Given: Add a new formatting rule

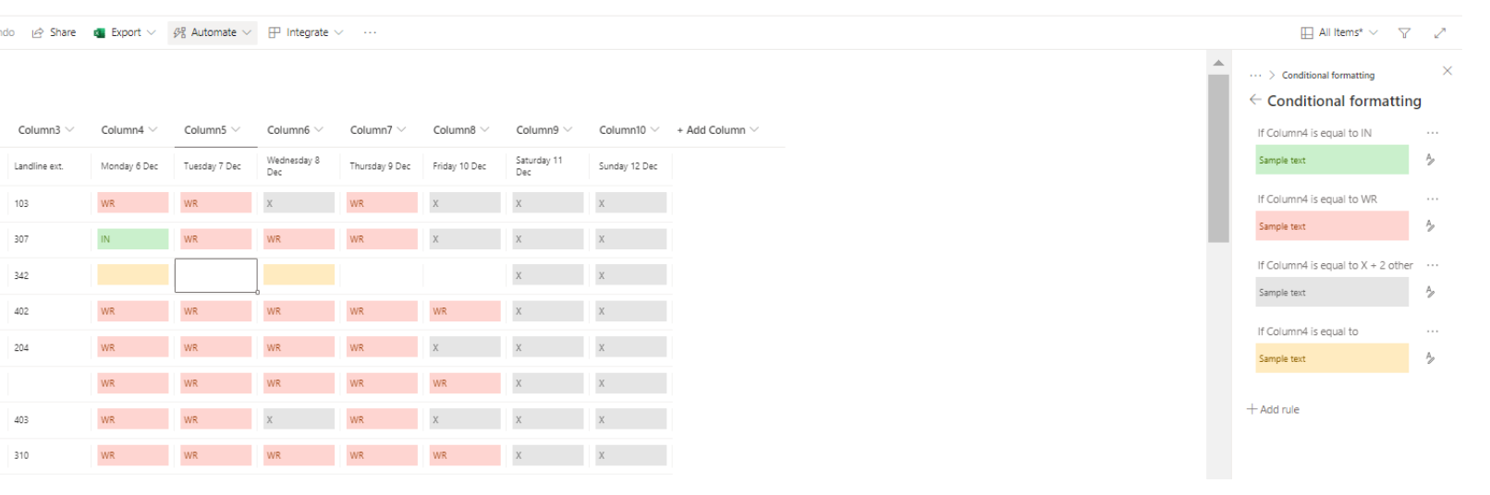Looking at the screenshot, I should point(1273,409).
